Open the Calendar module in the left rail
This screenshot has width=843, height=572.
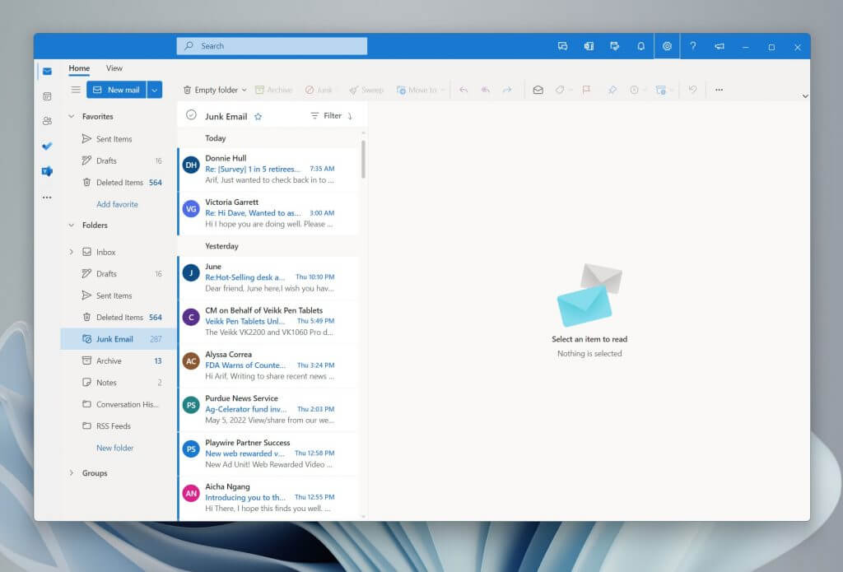[x=47, y=96]
